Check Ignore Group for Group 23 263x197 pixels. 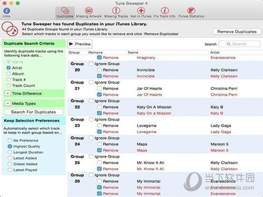click(91, 119)
